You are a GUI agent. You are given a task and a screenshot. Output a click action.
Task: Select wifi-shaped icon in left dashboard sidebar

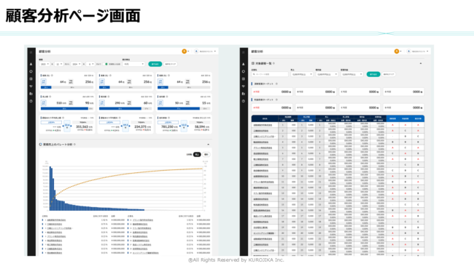coord(31,86)
